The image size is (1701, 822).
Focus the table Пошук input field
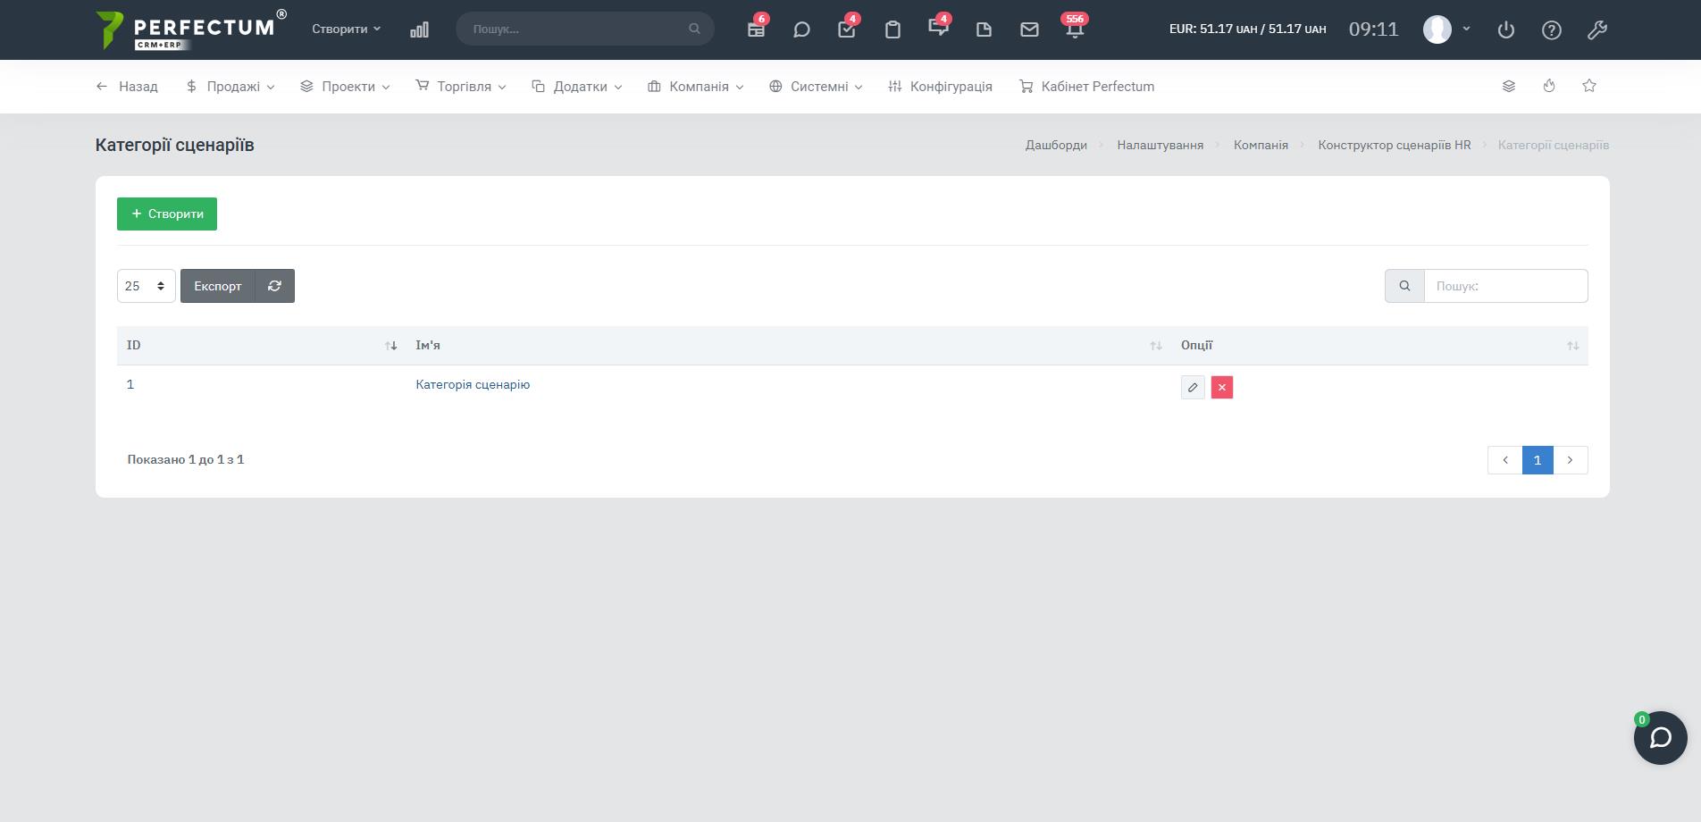pos(1505,286)
